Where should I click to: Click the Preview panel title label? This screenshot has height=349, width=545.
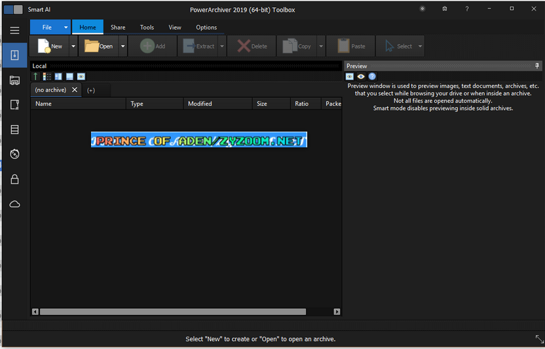click(x=356, y=65)
